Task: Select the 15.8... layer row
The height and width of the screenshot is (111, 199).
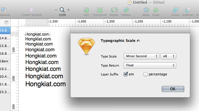Action: (x=5, y=46)
